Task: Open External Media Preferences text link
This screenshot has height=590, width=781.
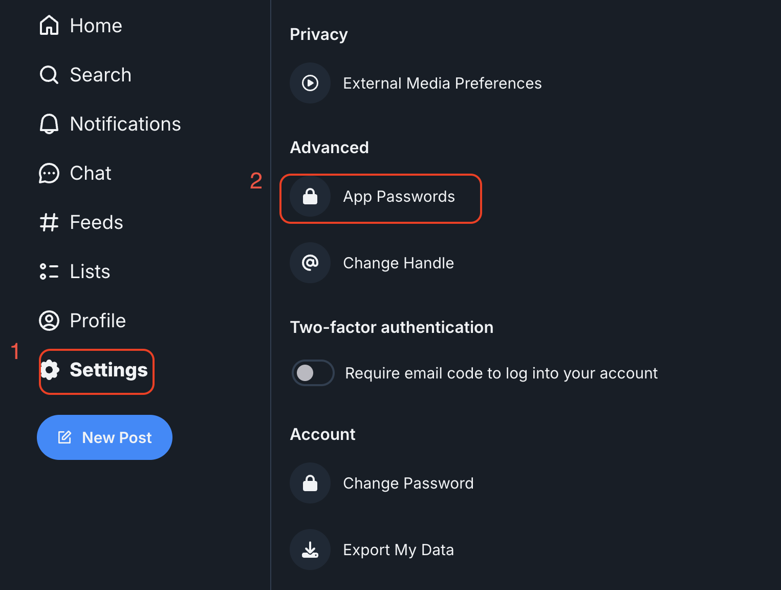Action: (442, 83)
